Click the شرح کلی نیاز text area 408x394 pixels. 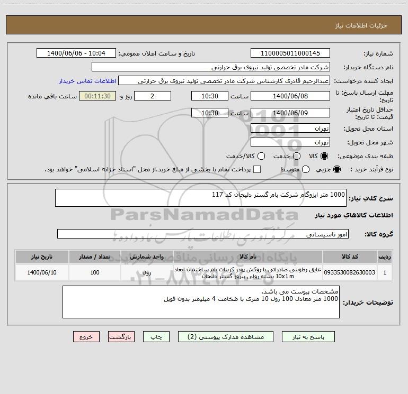pyautogui.click(x=201, y=198)
